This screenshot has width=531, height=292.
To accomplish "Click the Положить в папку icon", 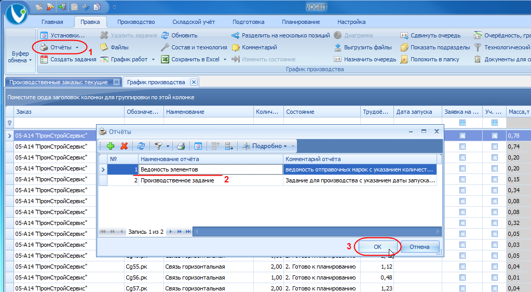I will (x=404, y=59).
